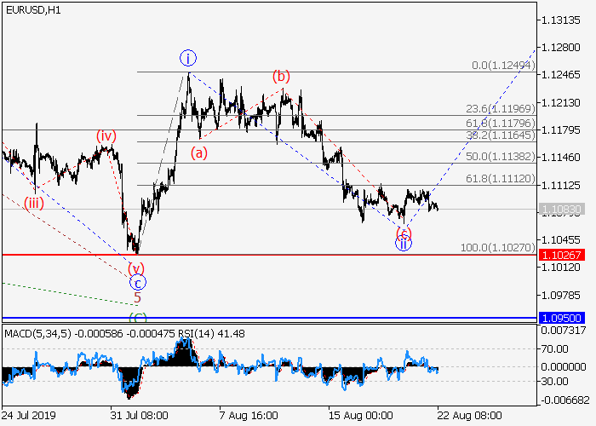Image resolution: width=596 pixels, height=426 pixels.
Task: Select the red (iii) wave label
Action: coord(35,202)
